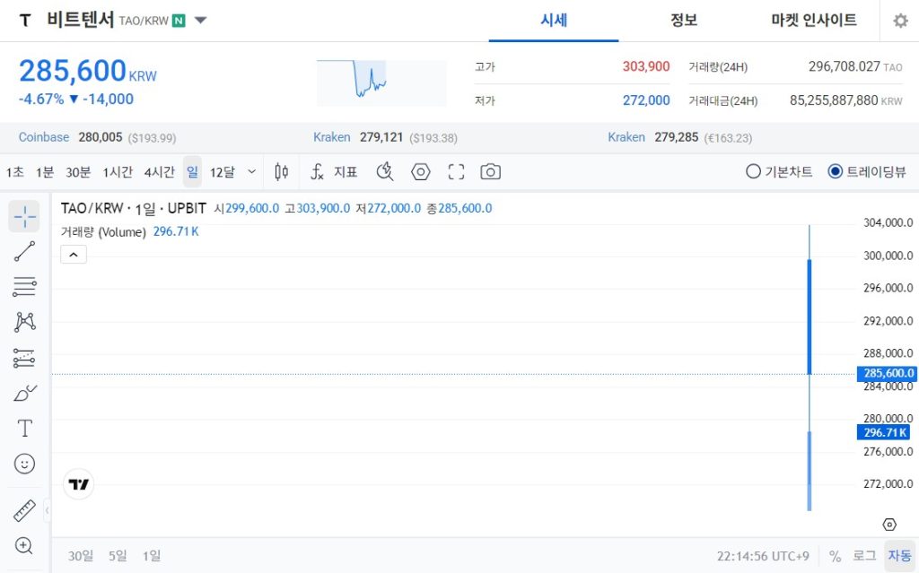Select the 30일 range button
919x573 pixels.
79,556
